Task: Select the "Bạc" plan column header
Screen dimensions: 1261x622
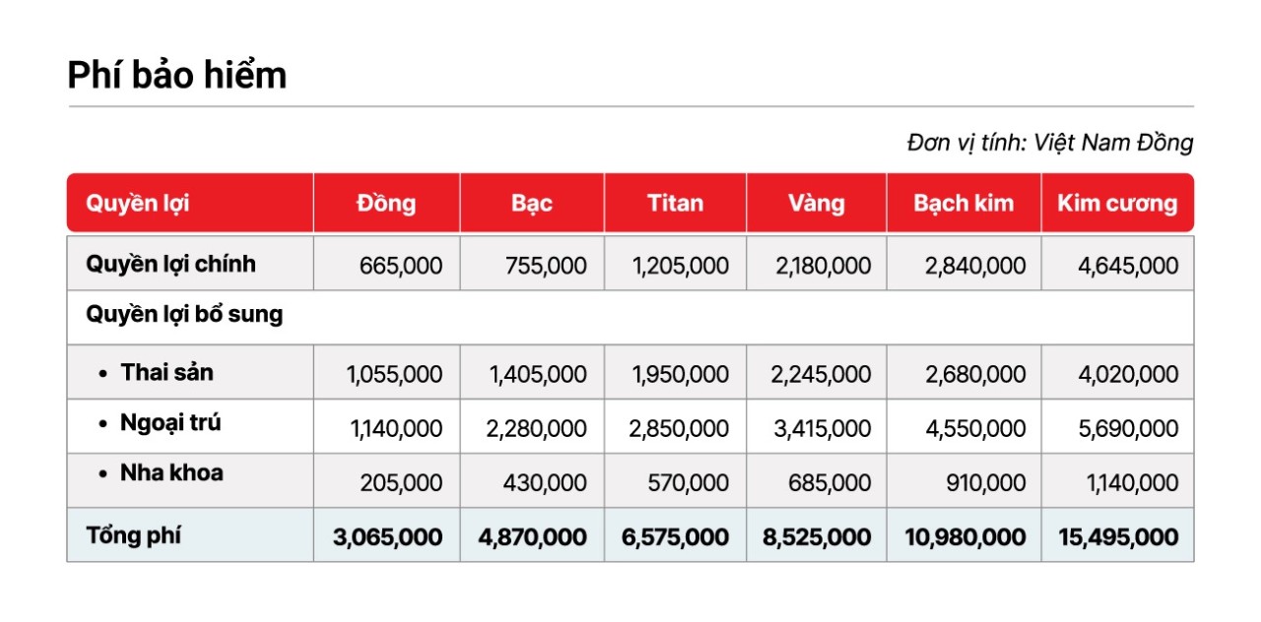Action: tap(532, 204)
